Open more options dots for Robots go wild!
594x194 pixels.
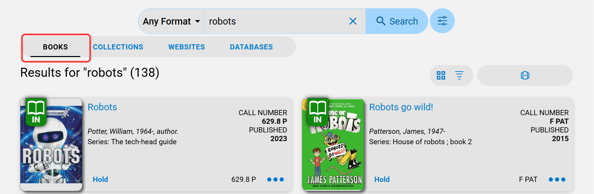(x=557, y=179)
